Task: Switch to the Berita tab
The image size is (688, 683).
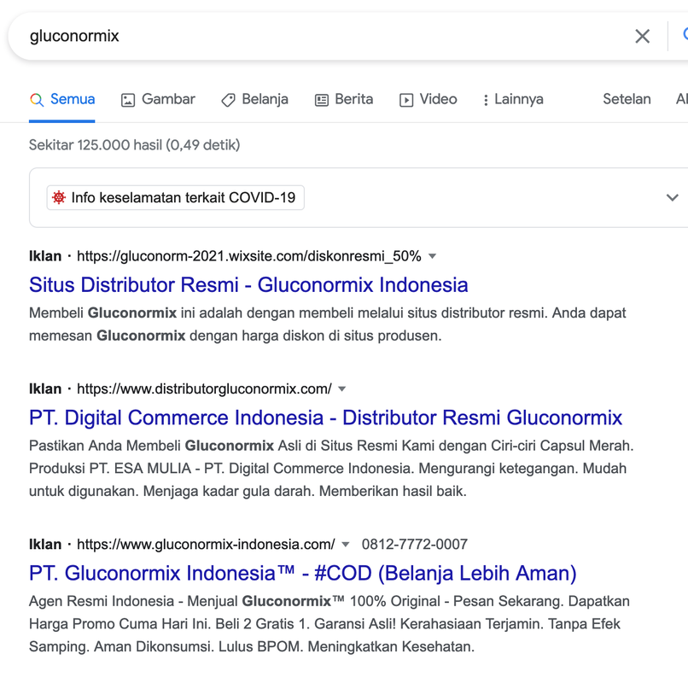Action: tap(353, 99)
